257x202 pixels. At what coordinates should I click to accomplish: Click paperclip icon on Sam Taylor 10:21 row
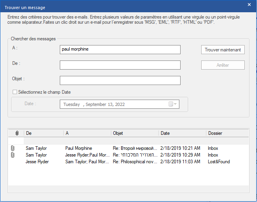[13, 148]
